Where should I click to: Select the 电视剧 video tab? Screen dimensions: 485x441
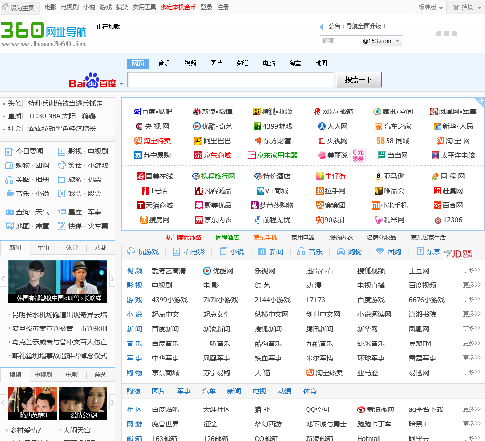click(x=43, y=375)
